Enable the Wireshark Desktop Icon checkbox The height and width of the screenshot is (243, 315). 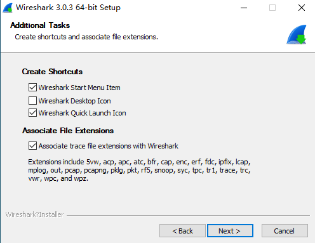[x=32, y=101]
